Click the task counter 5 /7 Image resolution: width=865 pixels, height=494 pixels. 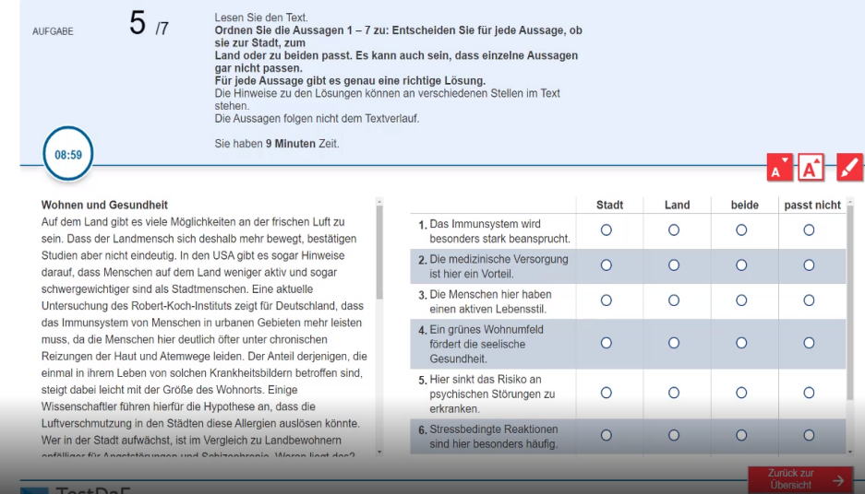(x=149, y=24)
